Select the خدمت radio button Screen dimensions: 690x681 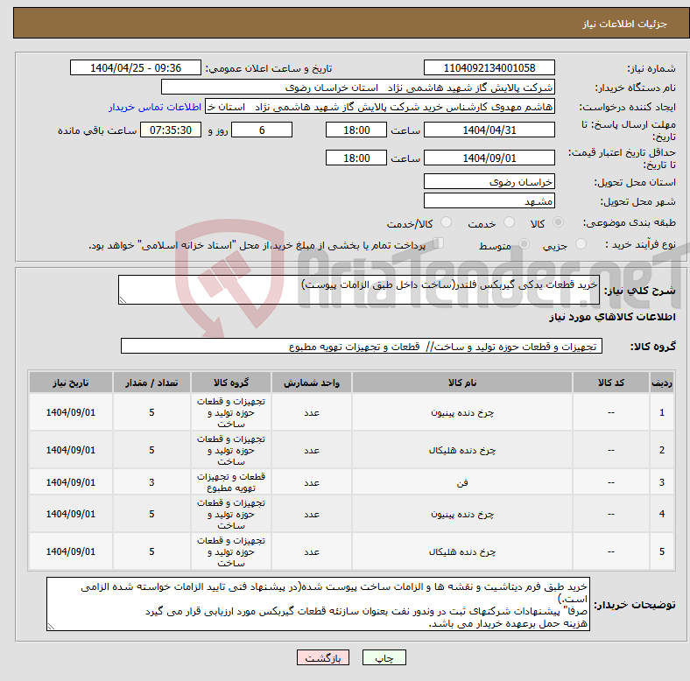(x=509, y=222)
